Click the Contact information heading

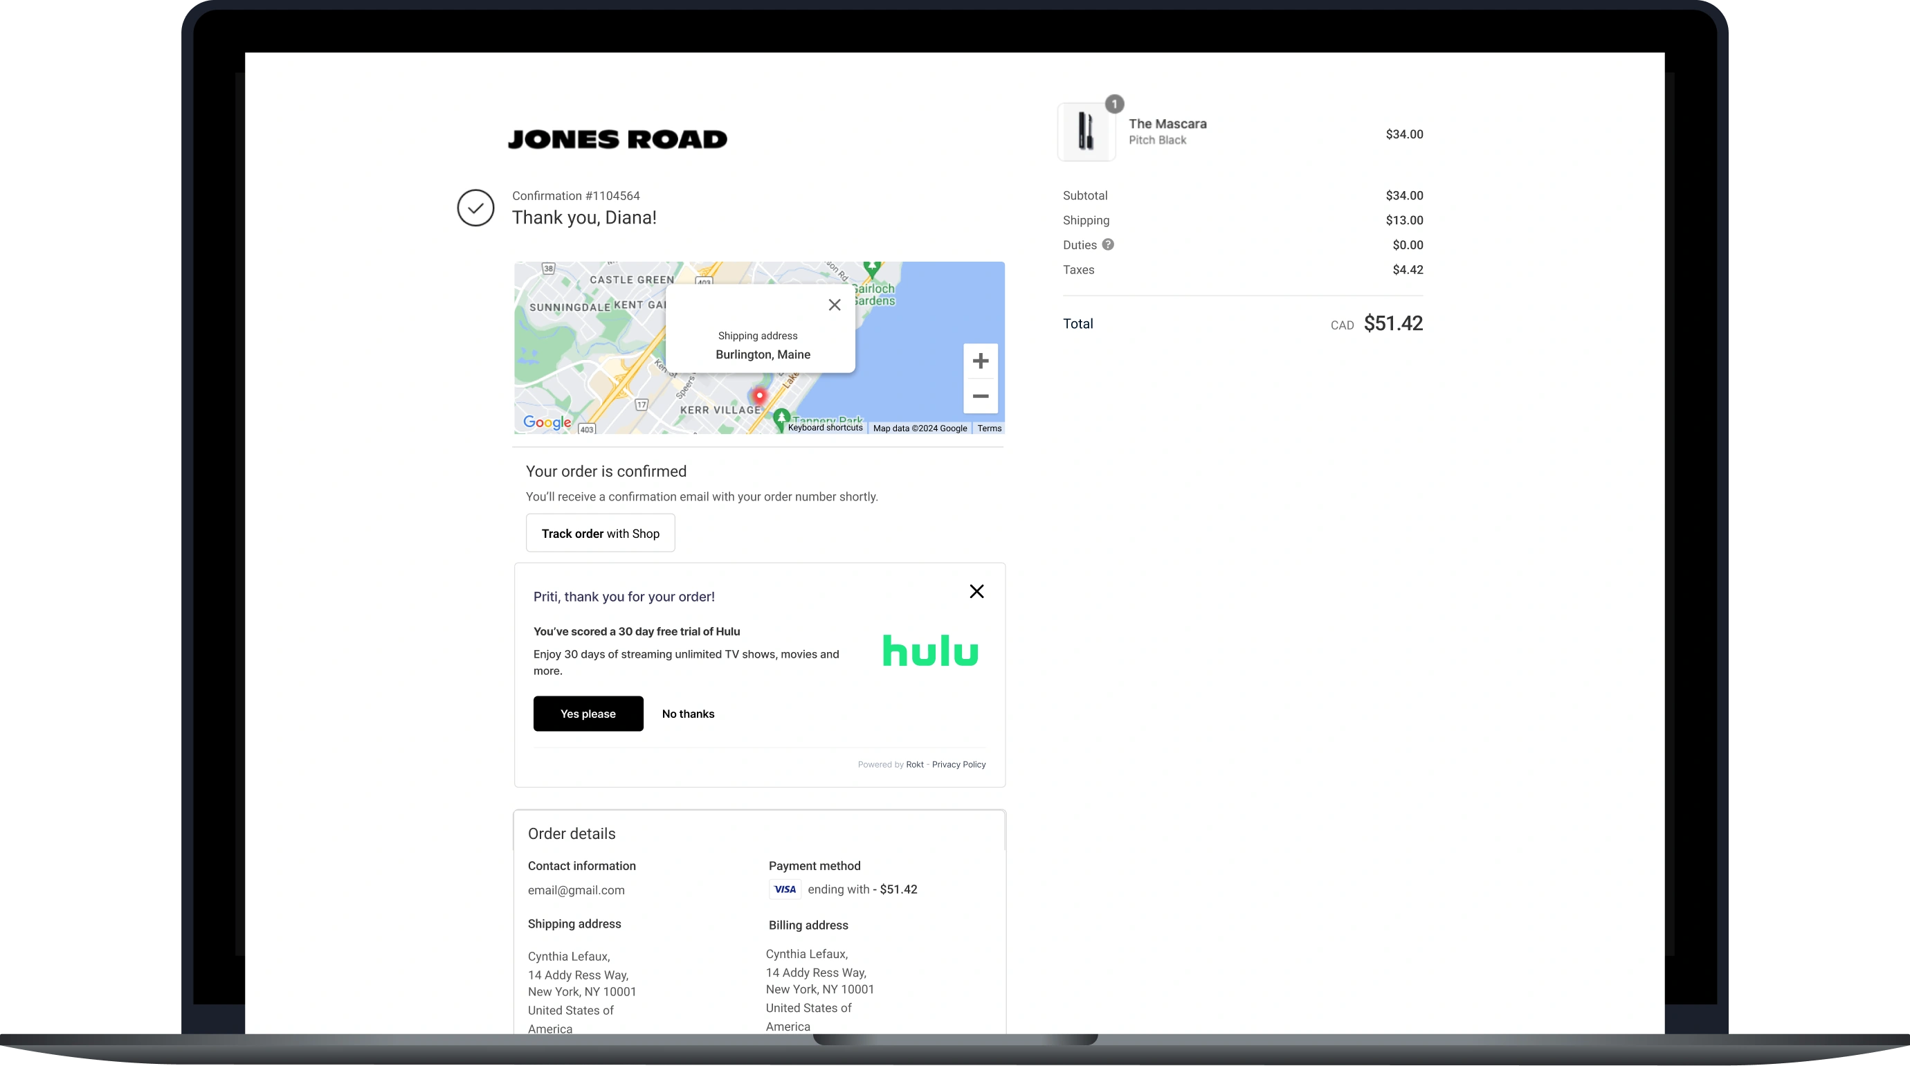pos(581,866)
